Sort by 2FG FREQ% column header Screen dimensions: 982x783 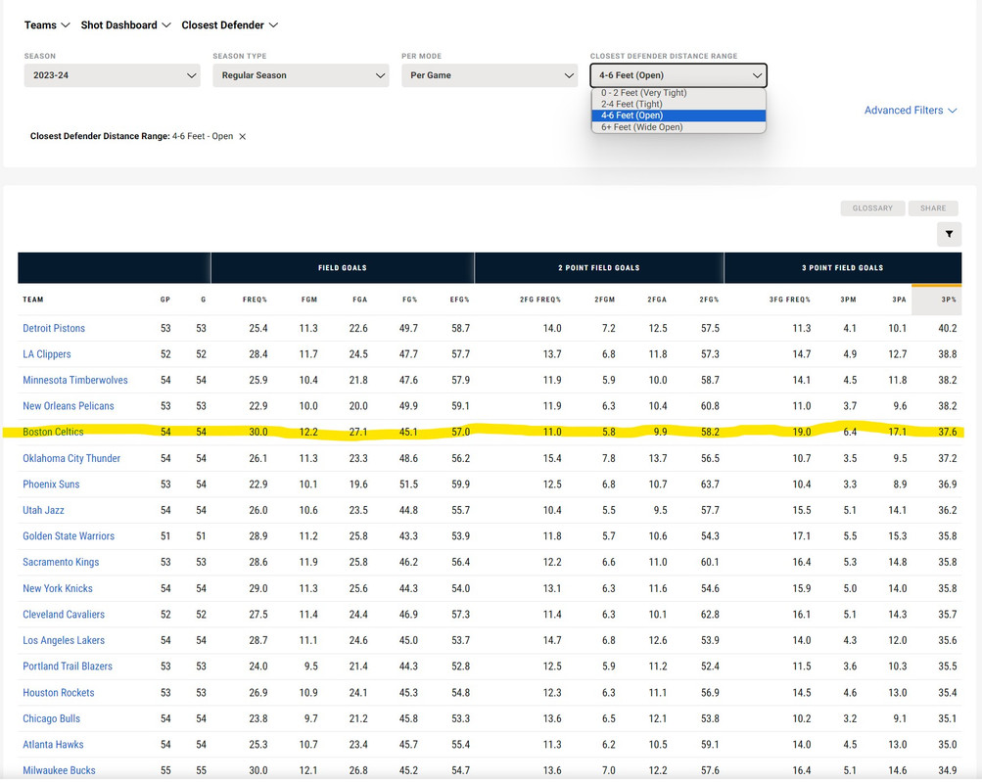[x=539, y=299]
